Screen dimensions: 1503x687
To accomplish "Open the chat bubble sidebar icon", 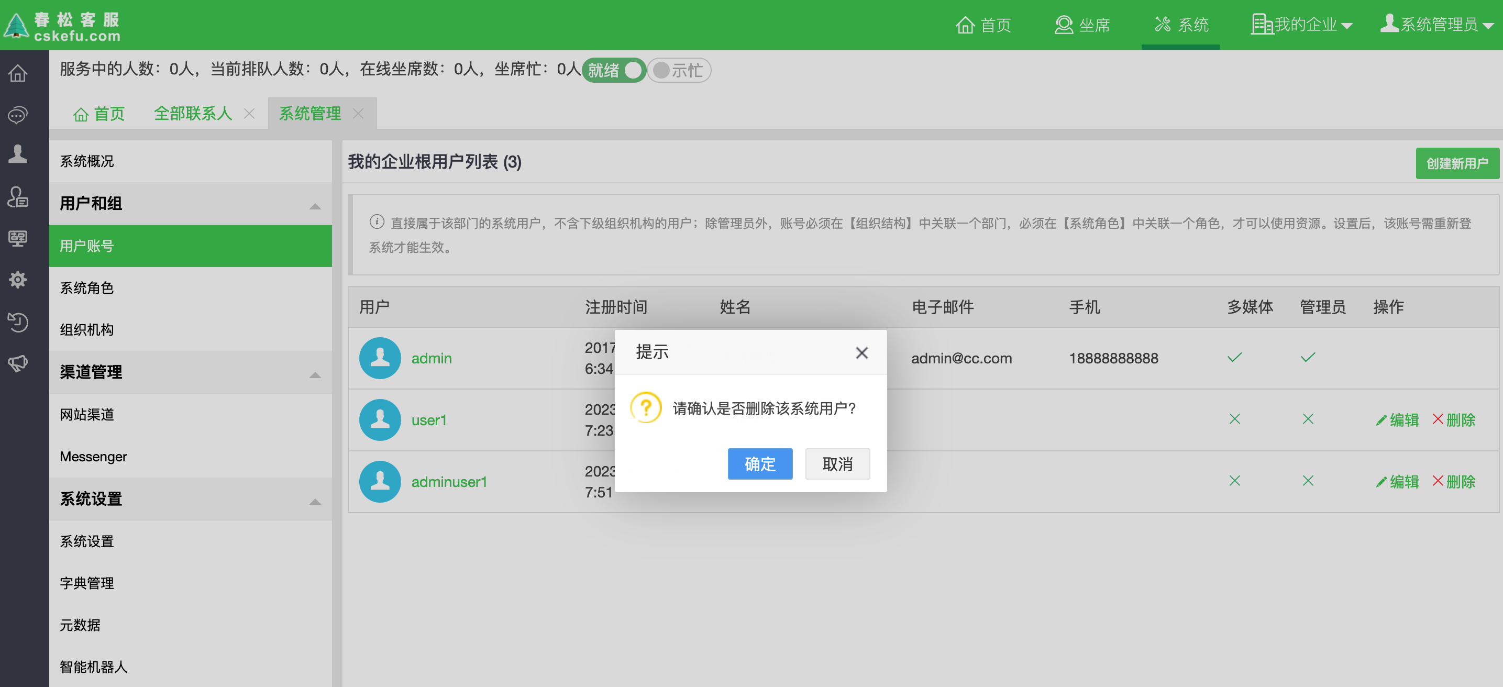I will (x=17, y=115).
